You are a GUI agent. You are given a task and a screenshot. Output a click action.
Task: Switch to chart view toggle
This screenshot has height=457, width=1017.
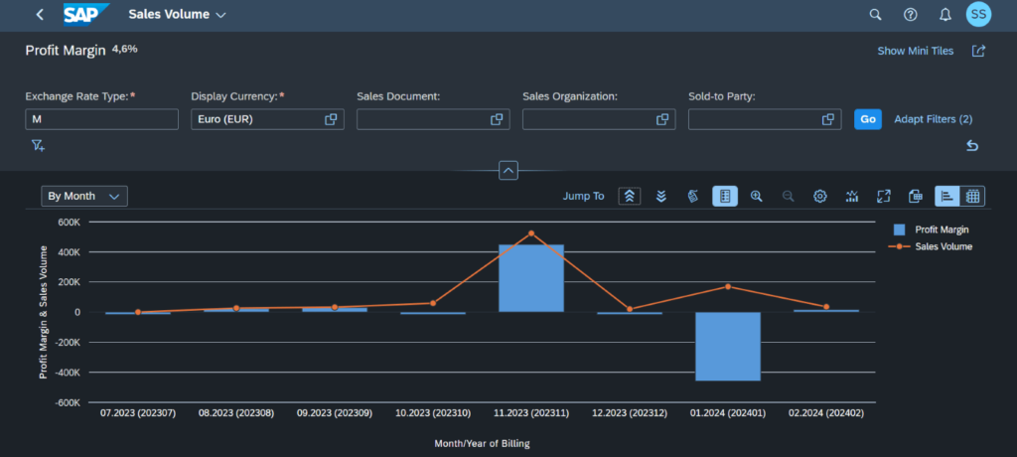tap(946, 196)
